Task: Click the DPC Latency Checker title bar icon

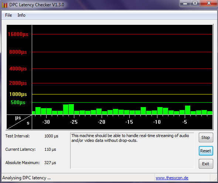Action: pyautogui.click(x=4, y=5)
